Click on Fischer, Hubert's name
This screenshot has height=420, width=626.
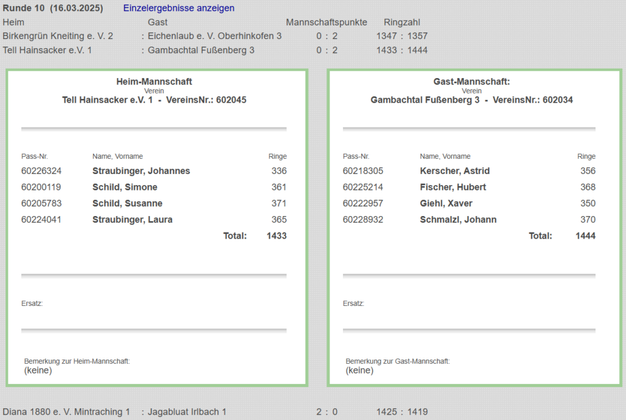[x=453, y=187]
